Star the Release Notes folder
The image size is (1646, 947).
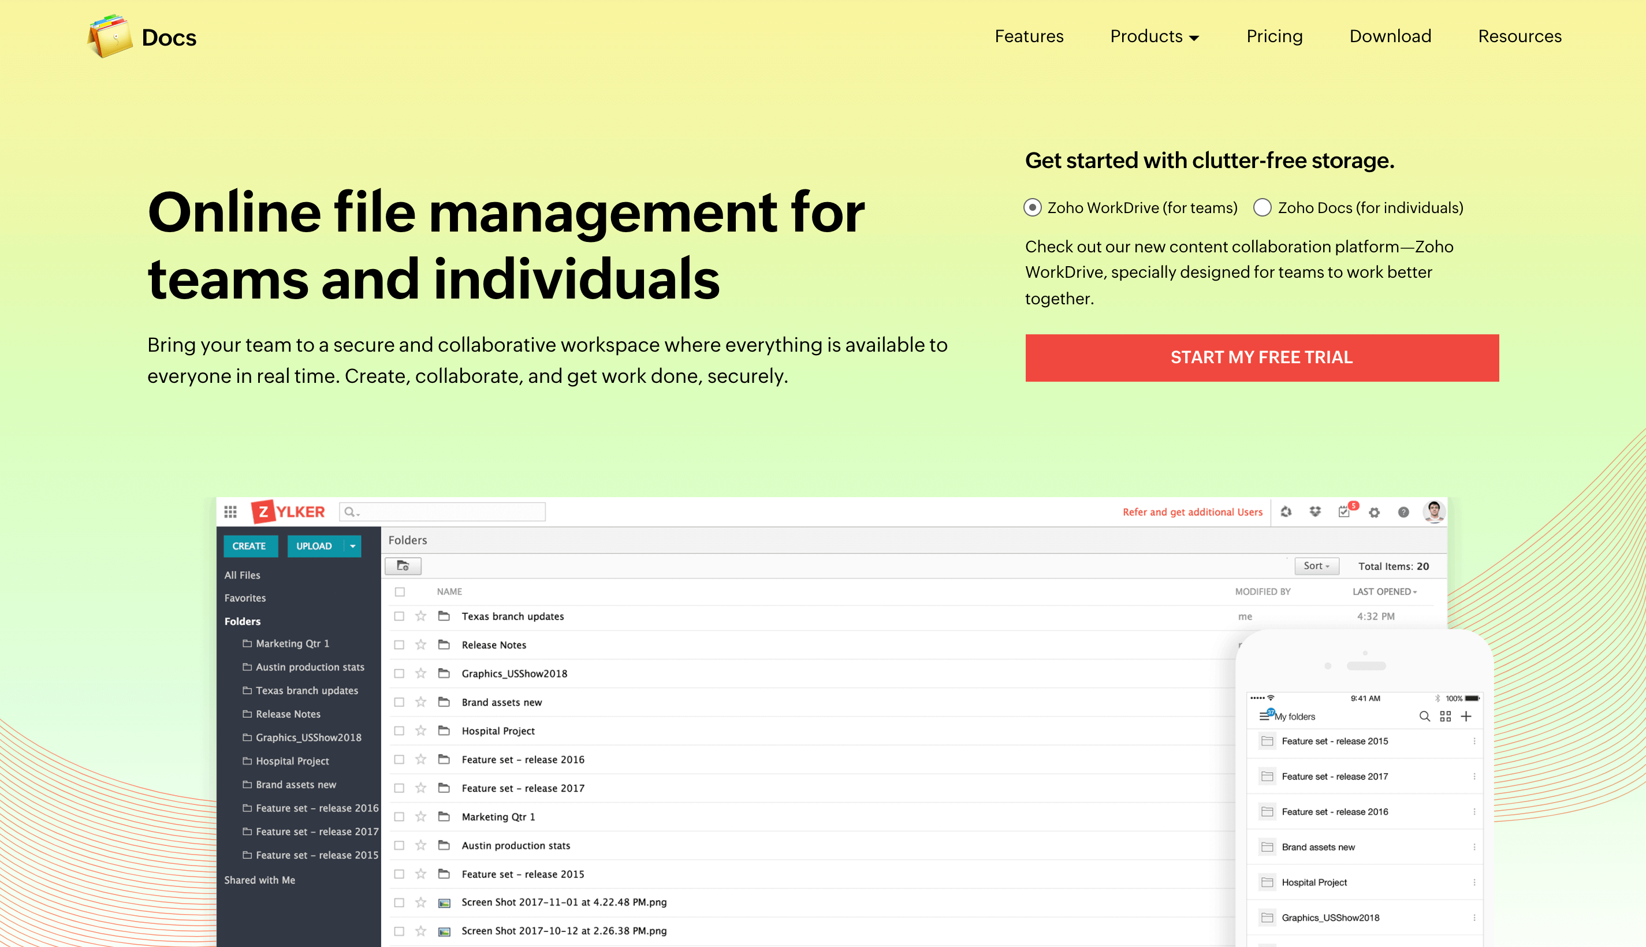tap(421, 644)
